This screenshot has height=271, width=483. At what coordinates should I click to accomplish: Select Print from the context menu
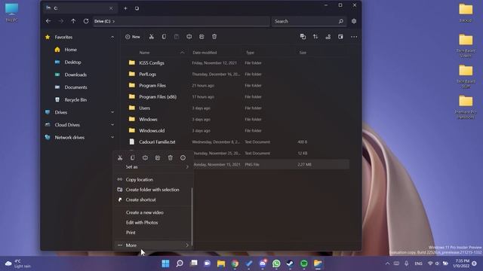(x=152, y=233)
